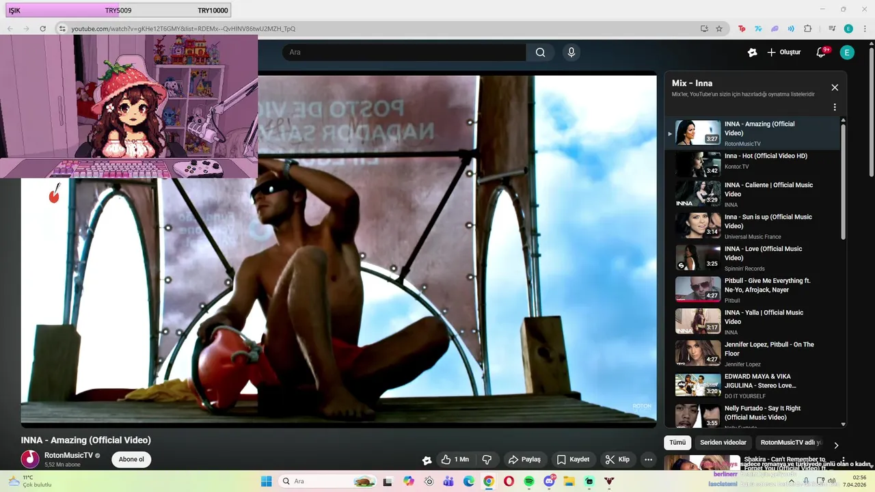The height and width of the screenshot is (492, 875).
Task: Click the YouTube search magnifier button
Action: point(540,53)
